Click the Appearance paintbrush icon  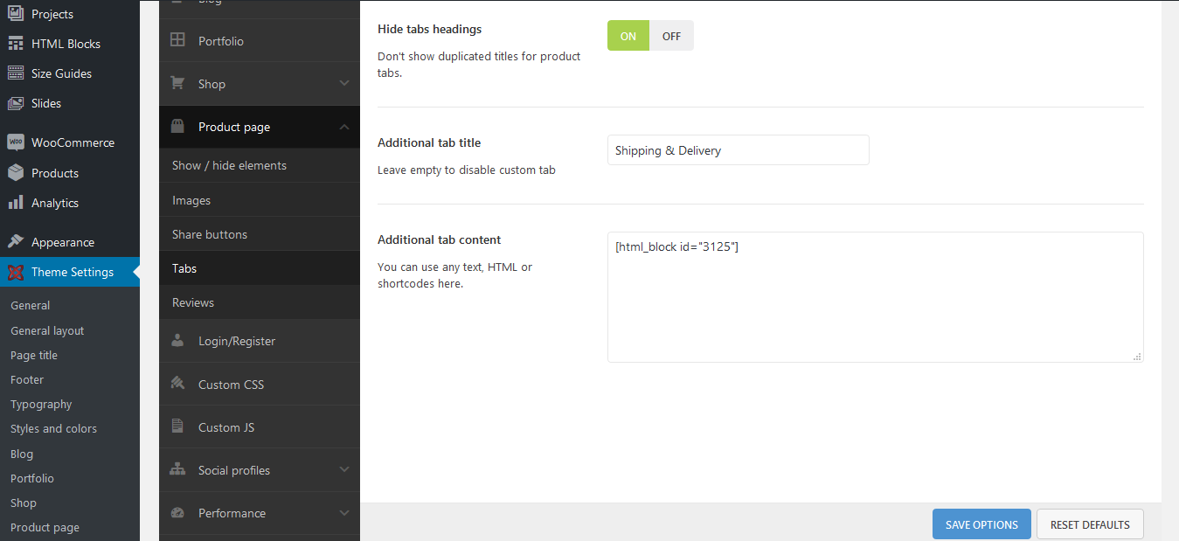click(16, 242)
